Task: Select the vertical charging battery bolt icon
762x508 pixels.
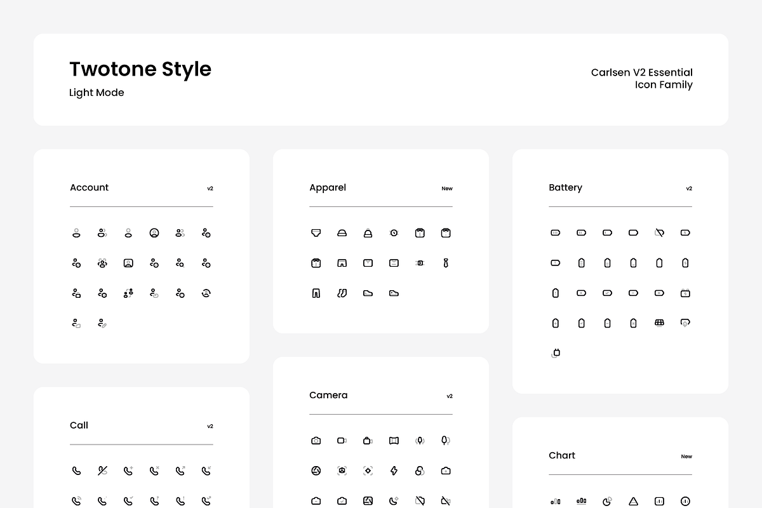Action: coord(685,262)
